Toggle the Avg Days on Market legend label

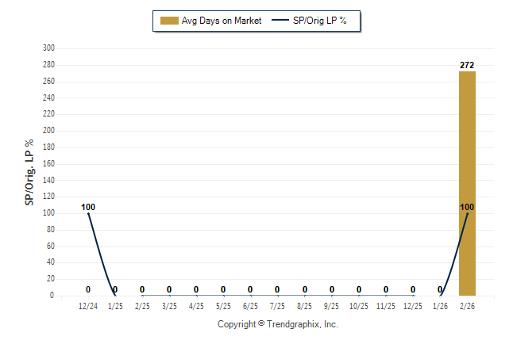click(x=222, y=21)
